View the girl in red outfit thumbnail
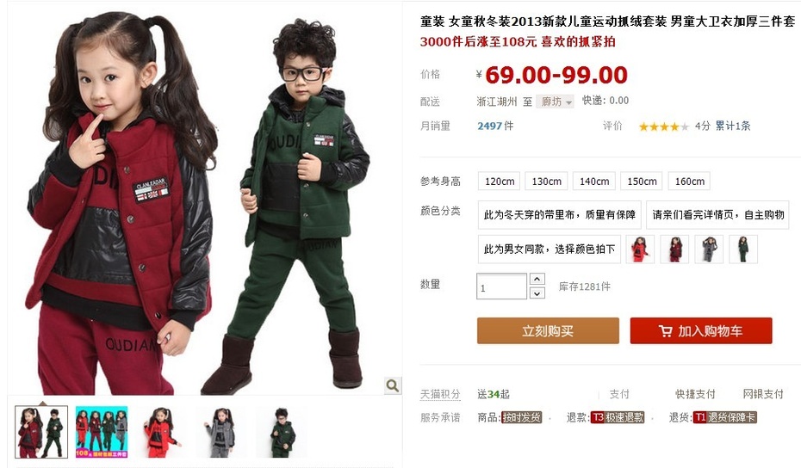The image size is (801, 468). point(161,432)
